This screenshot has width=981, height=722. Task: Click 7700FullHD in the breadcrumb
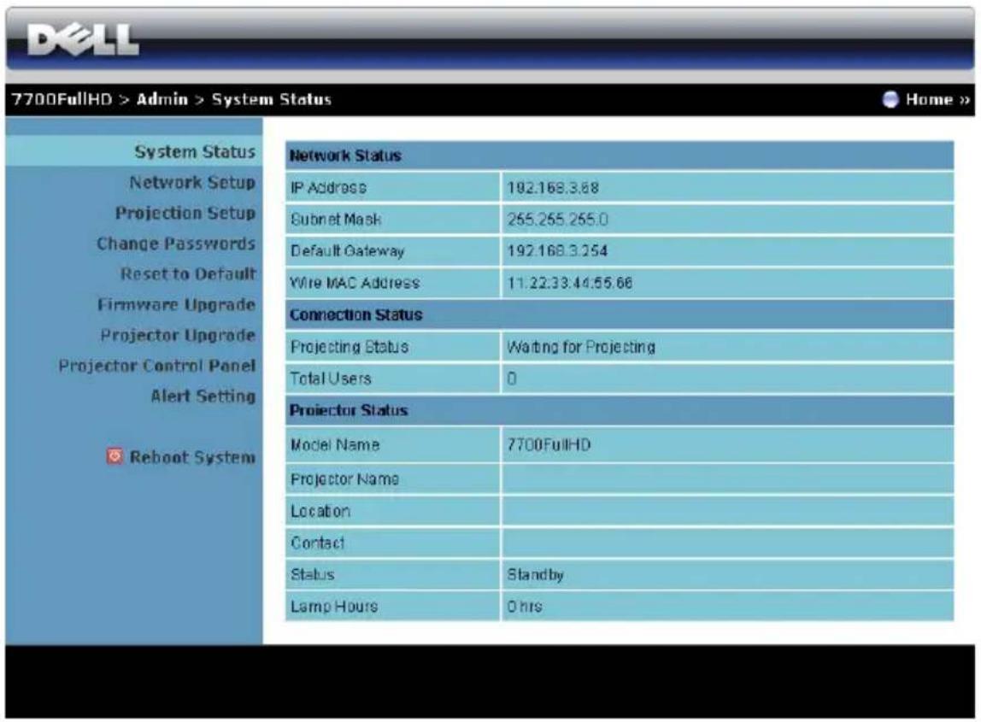[62, 99]
